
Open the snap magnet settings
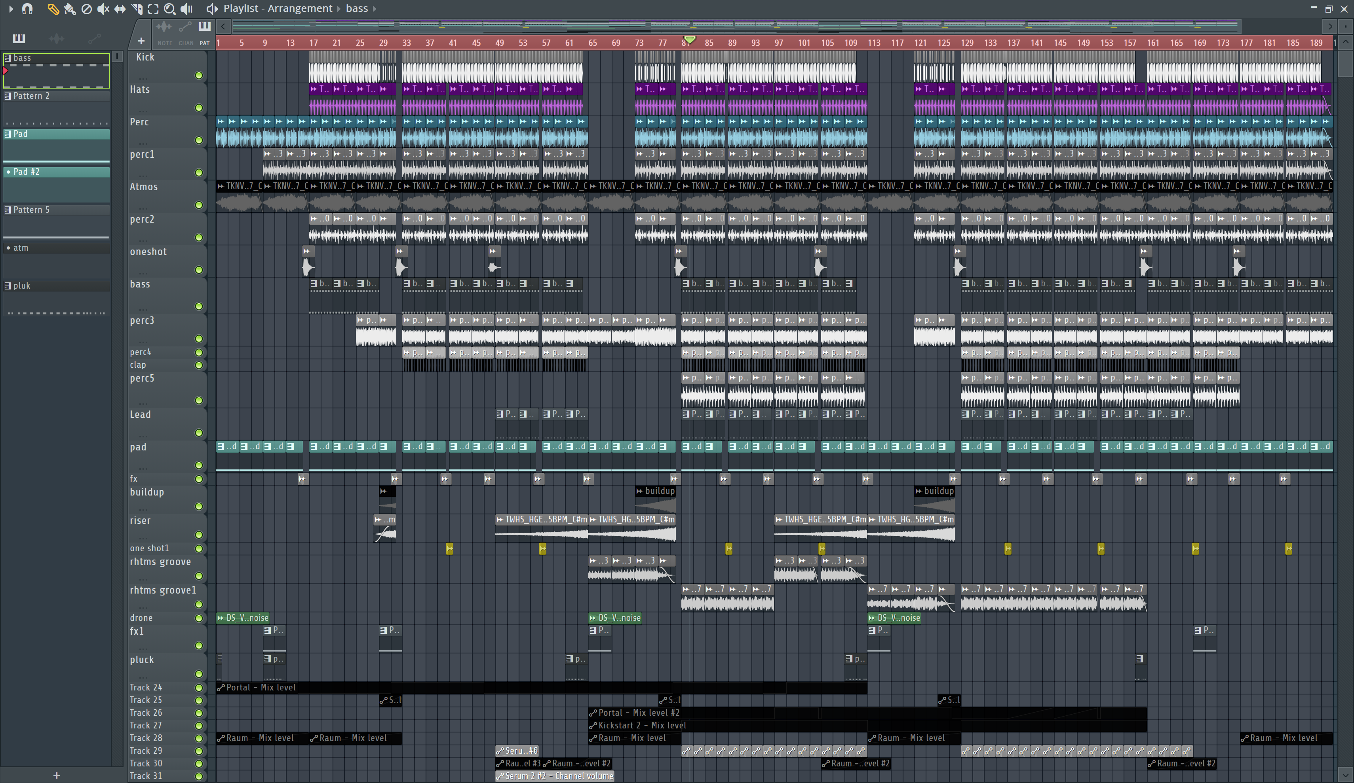point(27,9)
